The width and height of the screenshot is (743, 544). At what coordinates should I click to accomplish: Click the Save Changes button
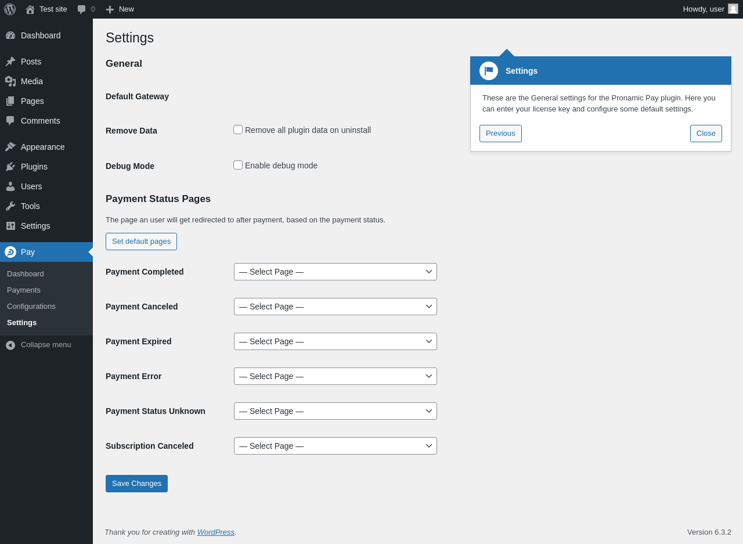point(136,484)
